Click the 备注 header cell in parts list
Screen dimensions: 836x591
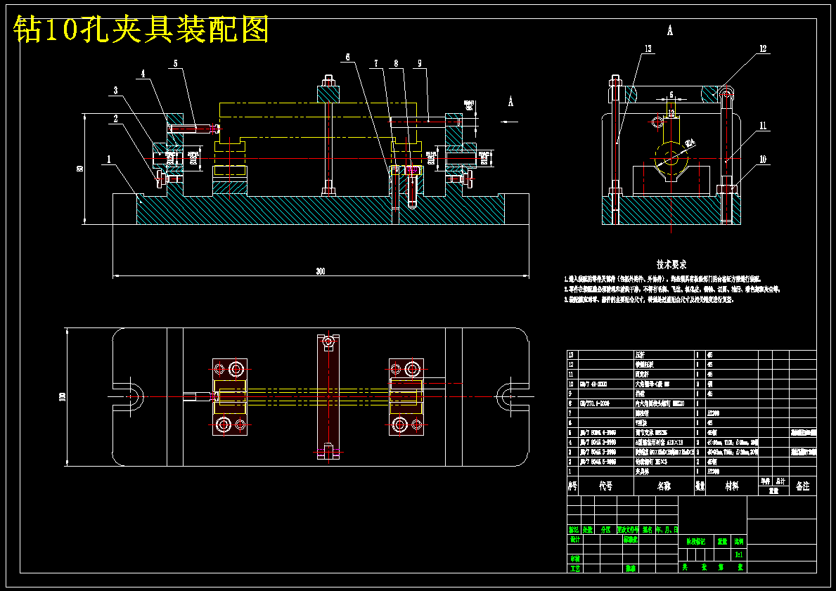click(x=802, y=486)
